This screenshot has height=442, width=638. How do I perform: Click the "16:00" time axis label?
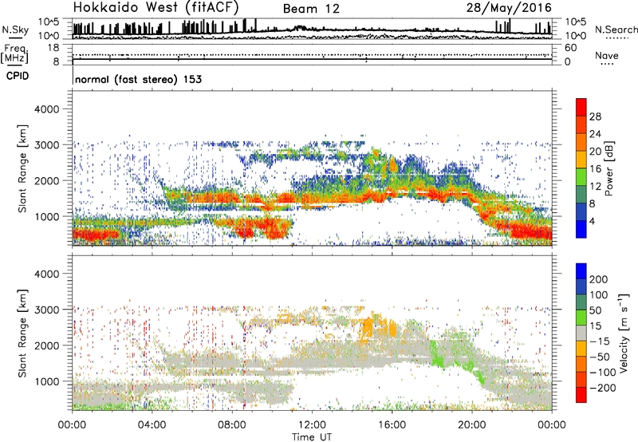(392, 425)
